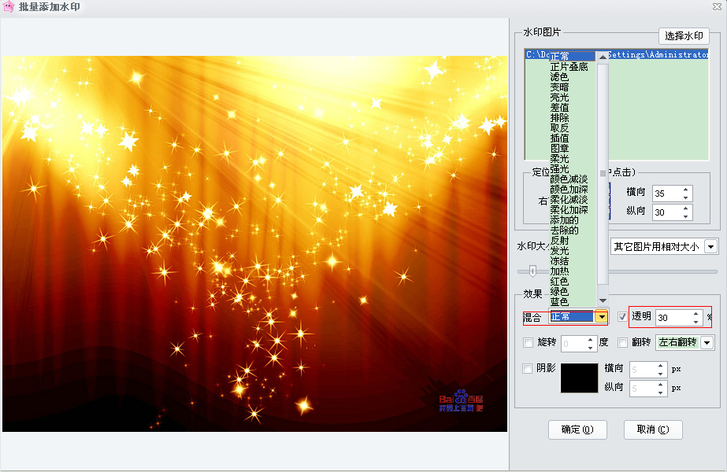Click blend list scroll-down arrow
727x472 pixels.
[603, 301]
